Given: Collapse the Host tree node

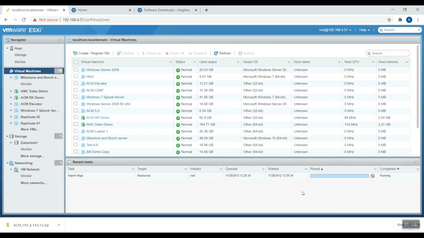Looking at the screenshot, I should [7, 48].
